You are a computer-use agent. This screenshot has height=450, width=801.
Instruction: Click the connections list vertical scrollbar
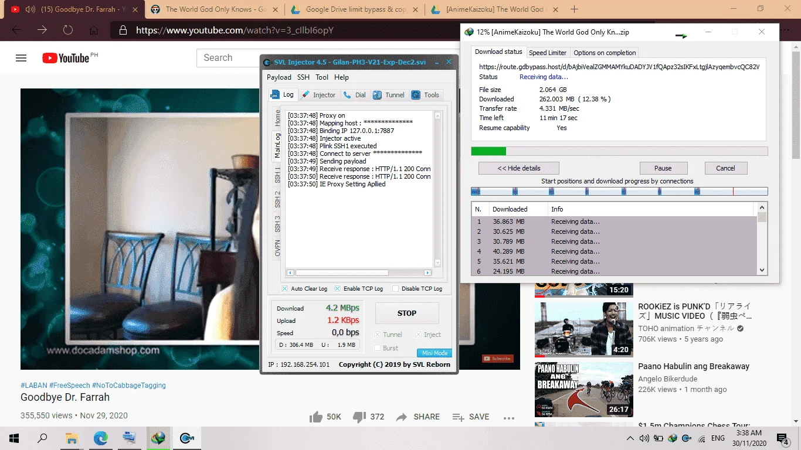[x=762, y=238]
